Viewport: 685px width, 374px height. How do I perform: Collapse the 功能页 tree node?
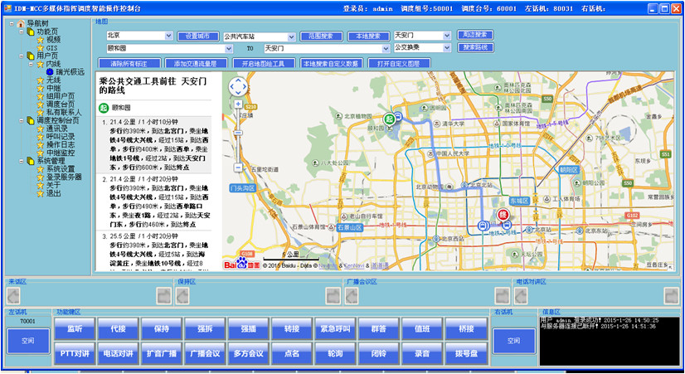click(20, 31)
